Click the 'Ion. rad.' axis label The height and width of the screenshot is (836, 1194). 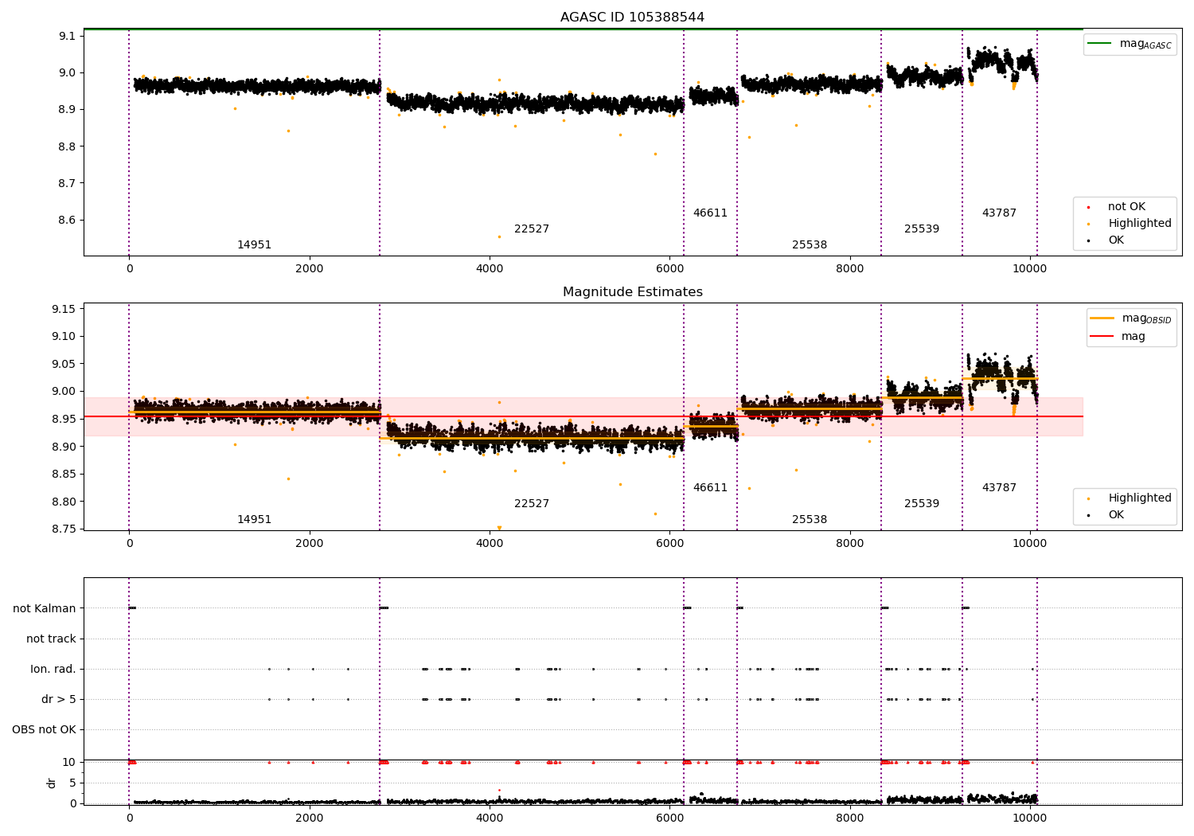53,670
